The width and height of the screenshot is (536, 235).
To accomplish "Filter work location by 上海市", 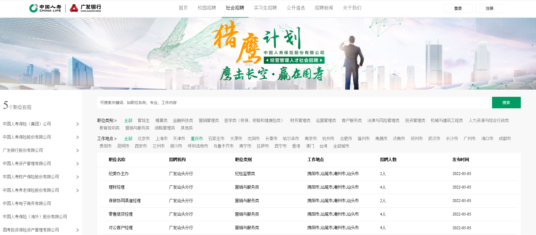I will [x=161, y=138].
